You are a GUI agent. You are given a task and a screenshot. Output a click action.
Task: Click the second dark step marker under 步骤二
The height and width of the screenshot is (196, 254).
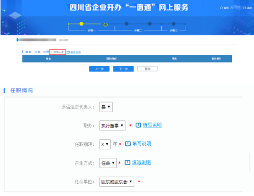150,24
